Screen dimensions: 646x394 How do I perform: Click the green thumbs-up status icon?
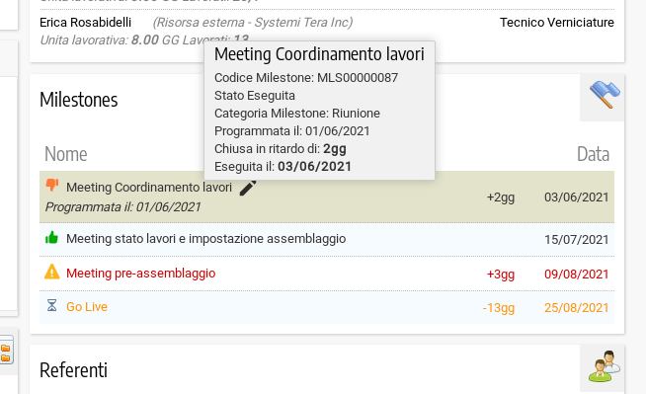click(x=51, y=238)
